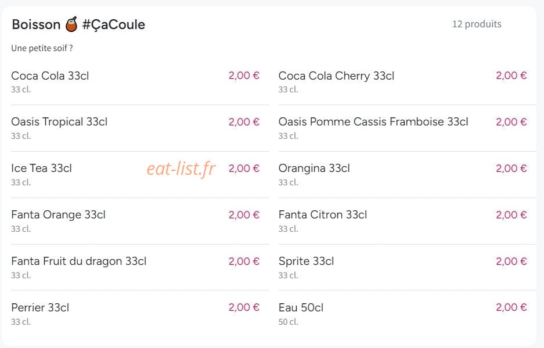Open Fanta Fruit du dragon 33cl
Viewport: 544px width, 348px height.
point(140,267)
